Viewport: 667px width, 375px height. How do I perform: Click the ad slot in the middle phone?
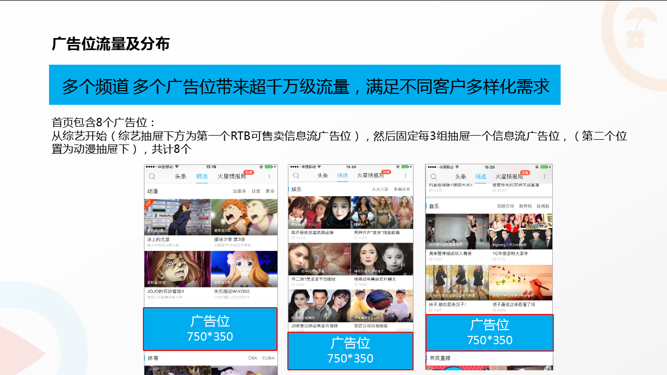[350, 351]
